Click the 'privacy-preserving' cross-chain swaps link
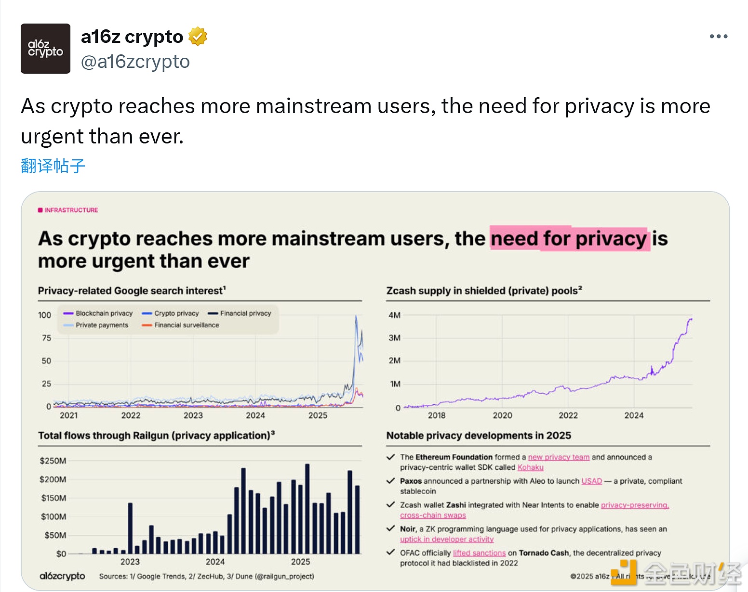The width and height of the screenshot is (748, 592). pos(635,505)
